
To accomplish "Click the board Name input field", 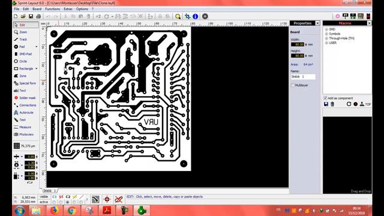I will [x=303, y=77].
